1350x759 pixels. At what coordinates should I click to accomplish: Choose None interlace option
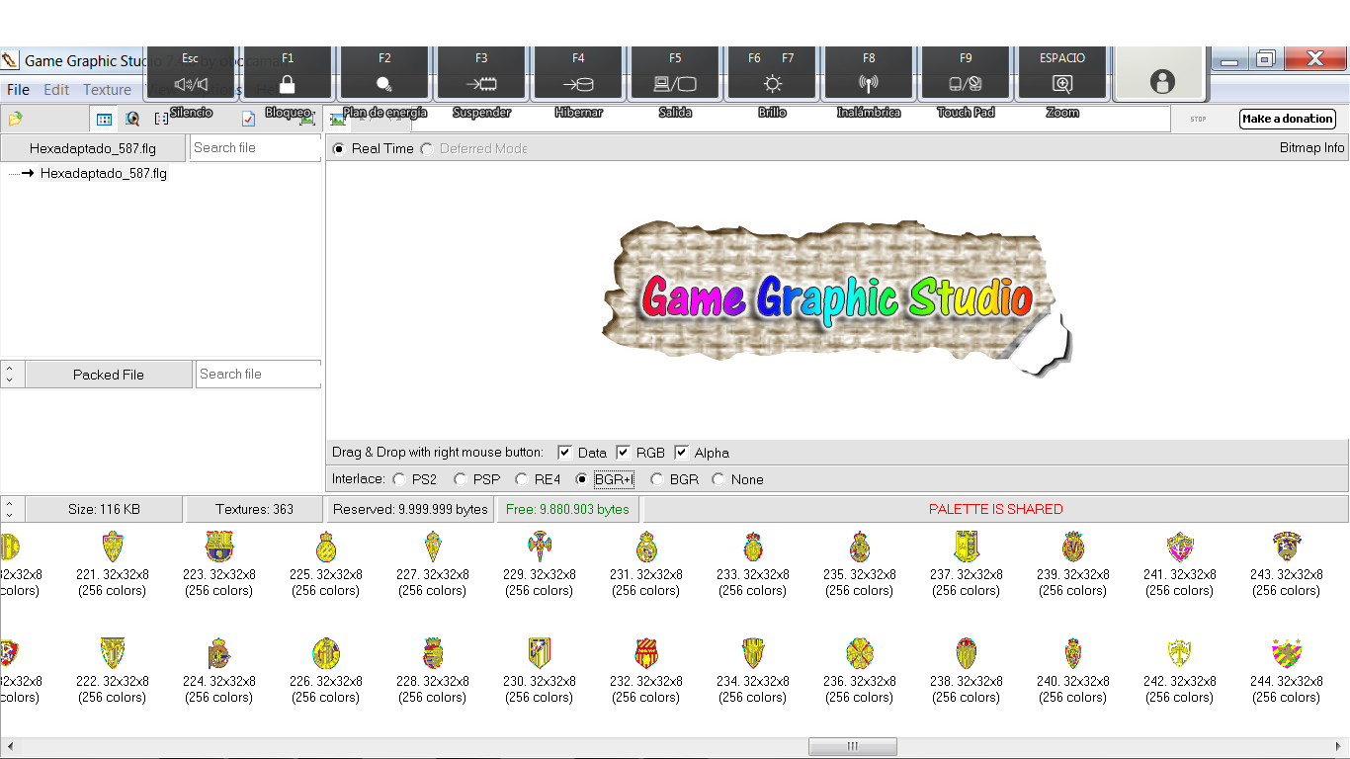point(718,479)
